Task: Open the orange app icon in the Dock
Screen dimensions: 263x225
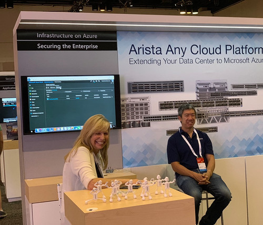Action: click(x=55, y=129)
